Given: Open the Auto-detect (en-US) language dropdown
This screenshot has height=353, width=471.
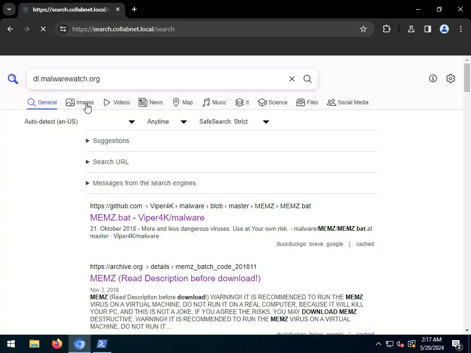Looking at the screenshot, I should click(80, 121).
